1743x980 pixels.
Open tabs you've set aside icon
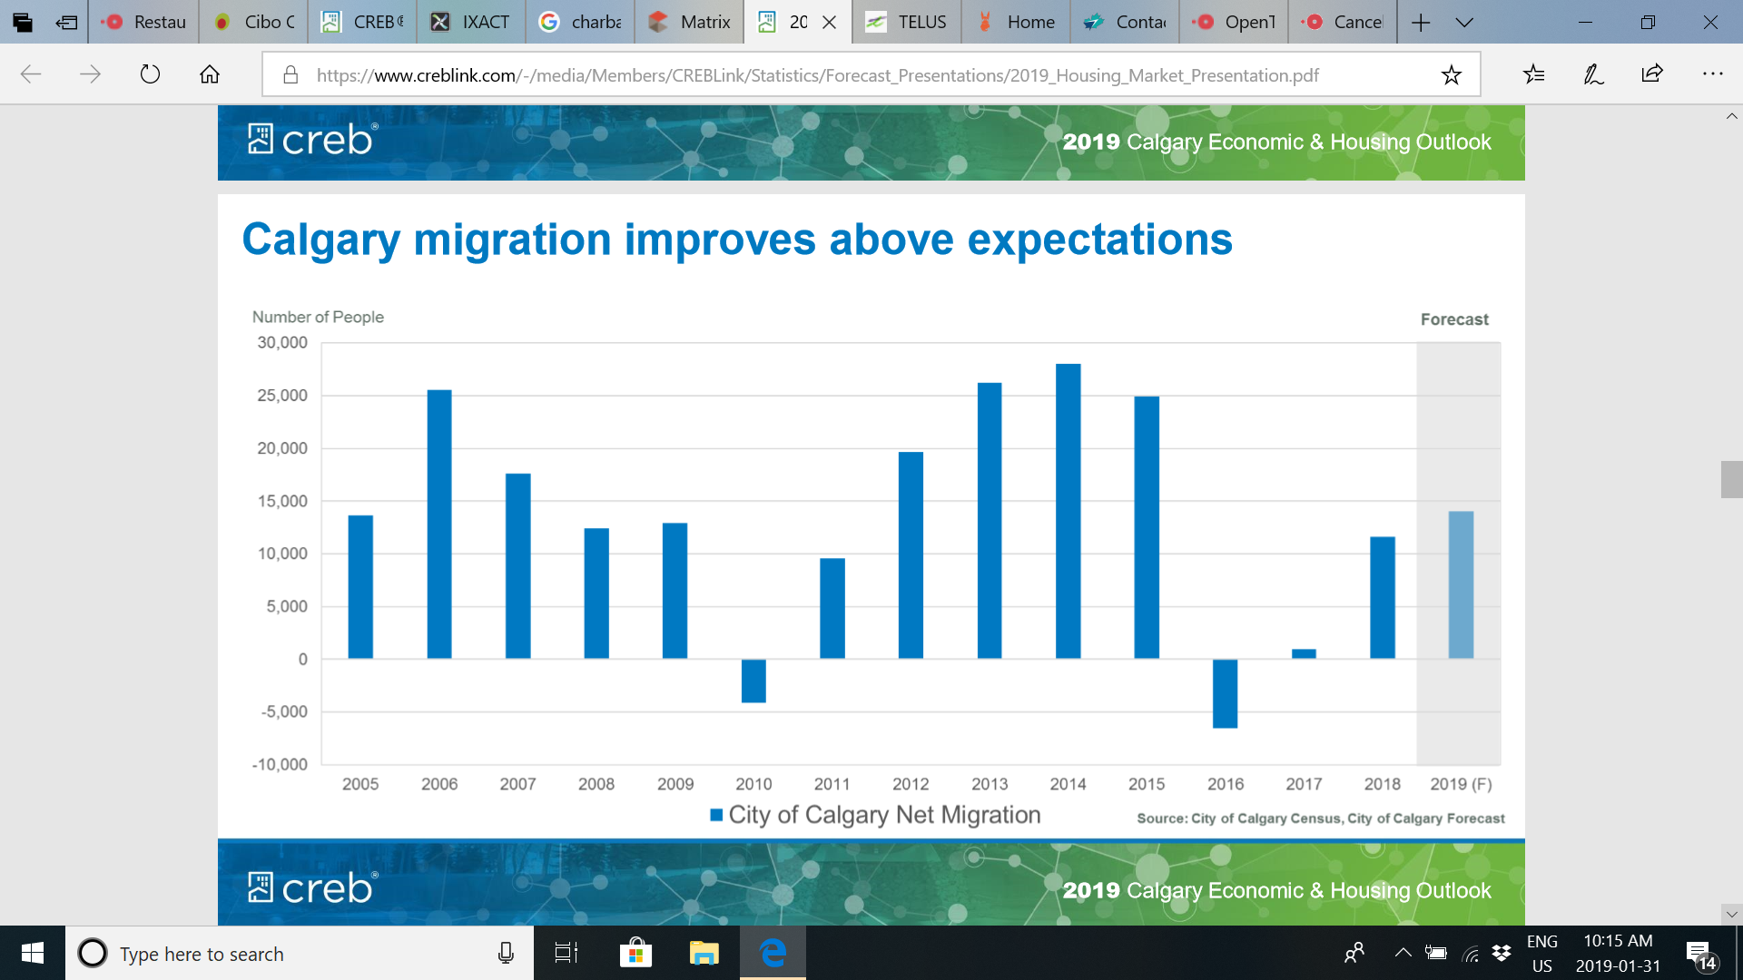click(x=23, y=22)
